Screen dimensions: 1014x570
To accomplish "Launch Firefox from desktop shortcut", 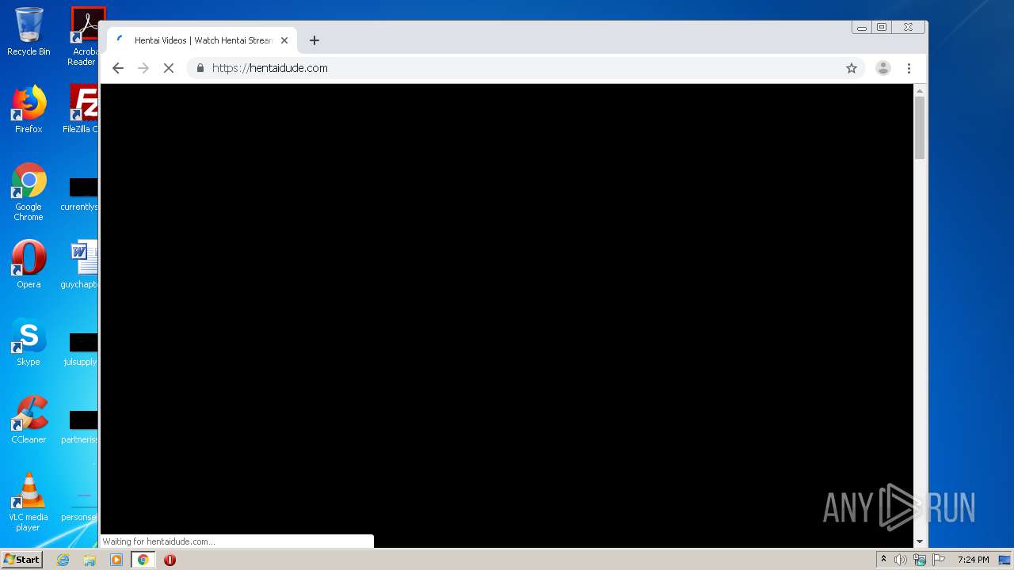I will pos(29,109).
